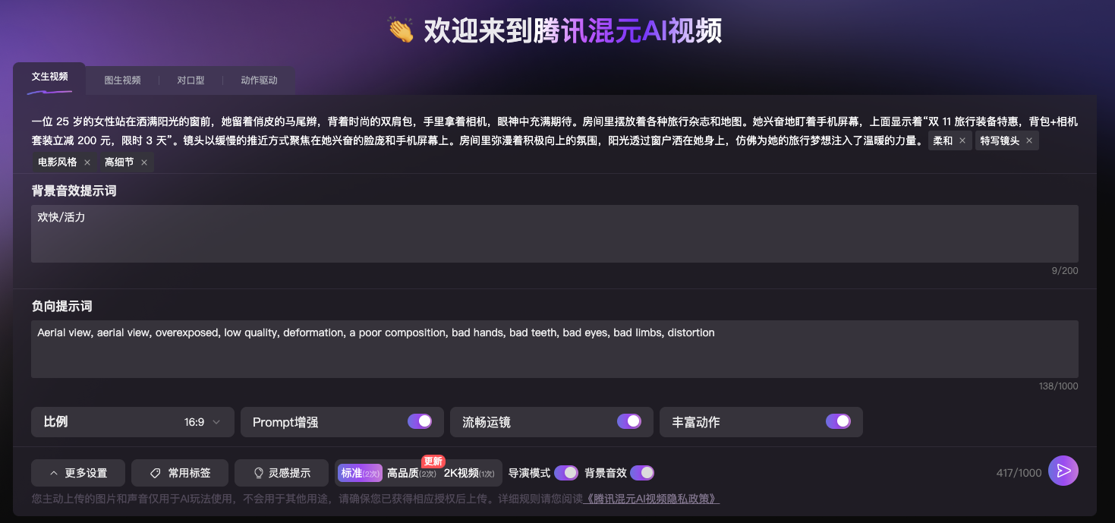The height and width of the screenshot is (523, 1115).
Task: Click the send arrow button
Action: coord(1063,471)
